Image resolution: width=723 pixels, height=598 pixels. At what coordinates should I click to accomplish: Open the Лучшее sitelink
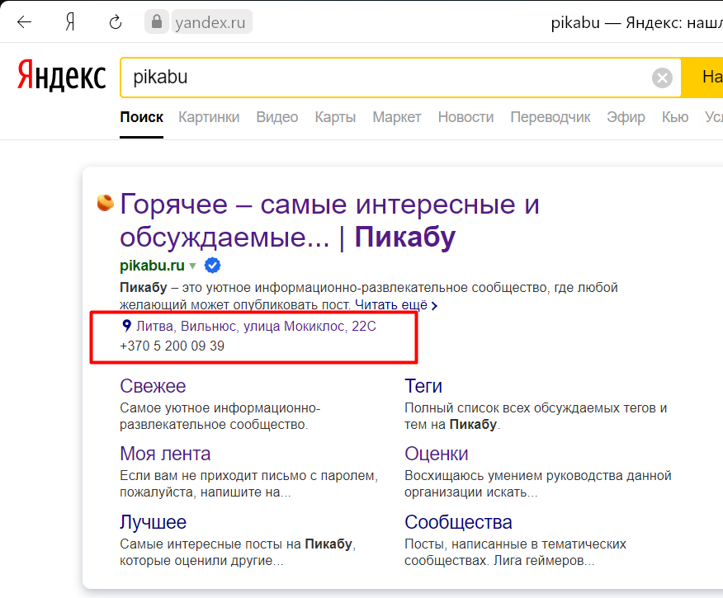click(153, 522)
